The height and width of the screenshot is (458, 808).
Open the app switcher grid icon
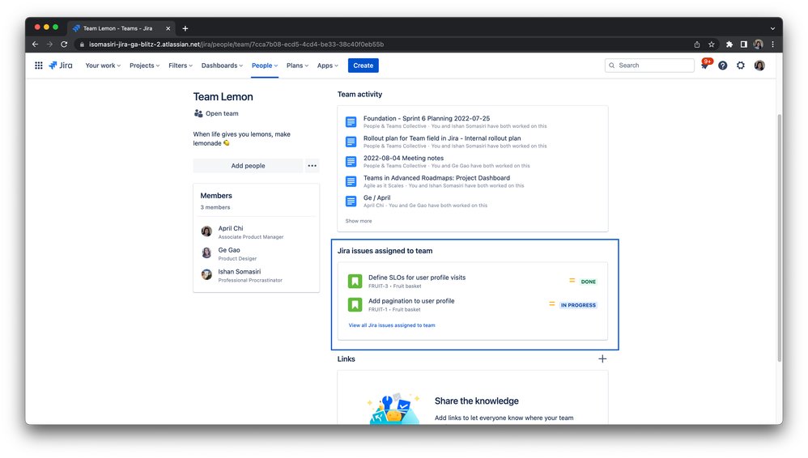click(x=39, y=66)
